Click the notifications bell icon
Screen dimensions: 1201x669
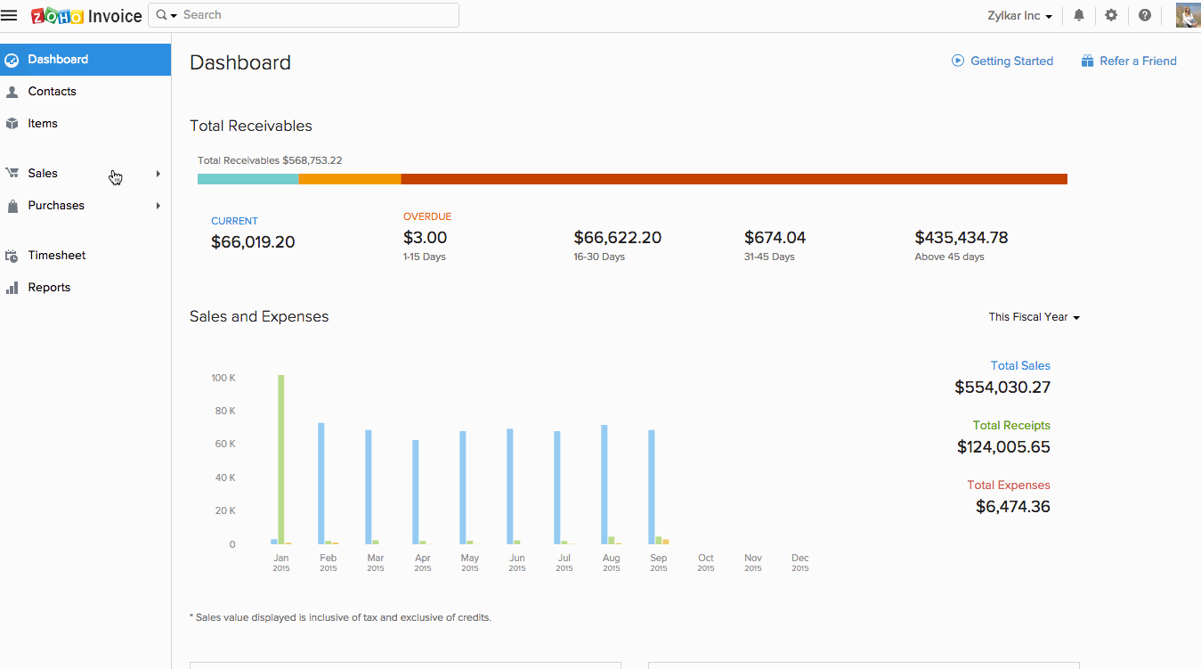[x=1079, y=15]
